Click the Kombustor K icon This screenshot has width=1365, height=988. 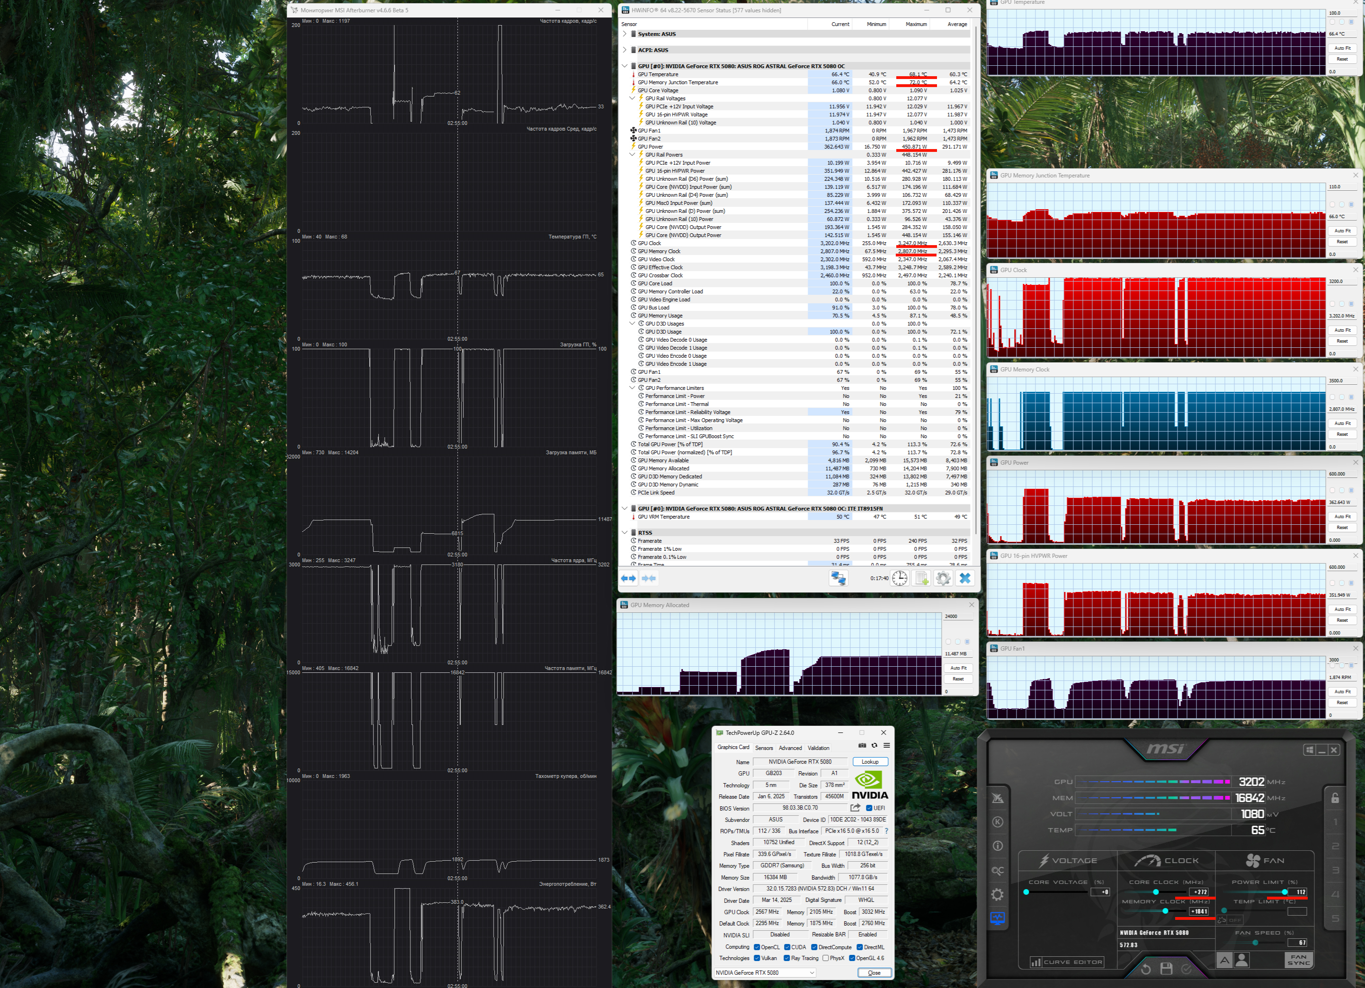point(997,822)
